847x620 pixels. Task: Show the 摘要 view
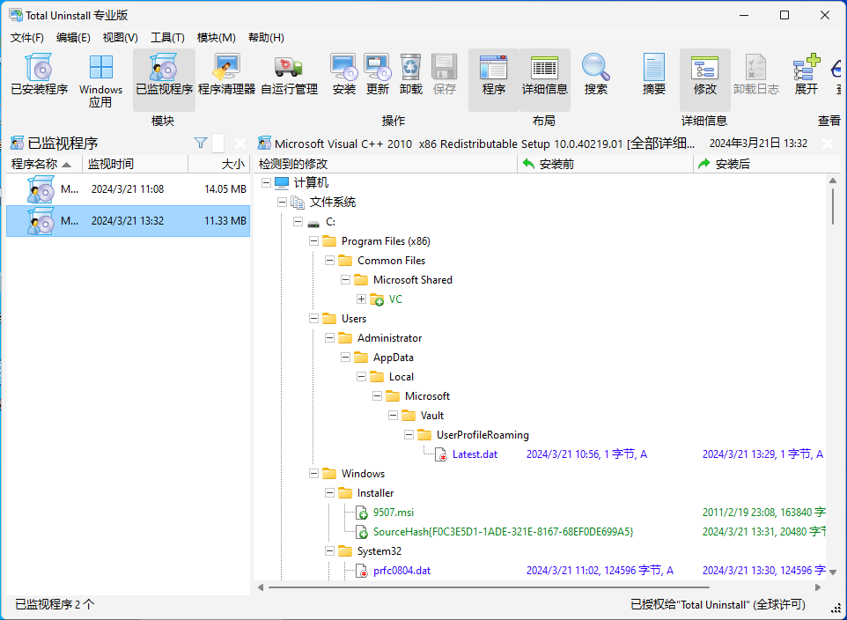click(x=653, y=75)
